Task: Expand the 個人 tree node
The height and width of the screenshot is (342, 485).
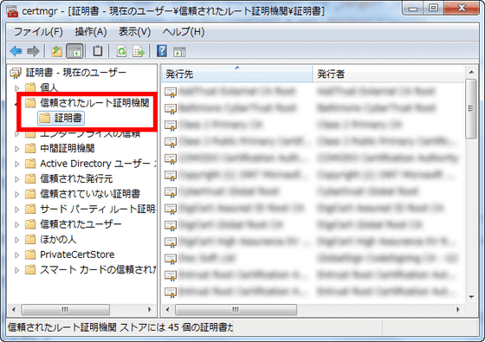Action: 17,88
